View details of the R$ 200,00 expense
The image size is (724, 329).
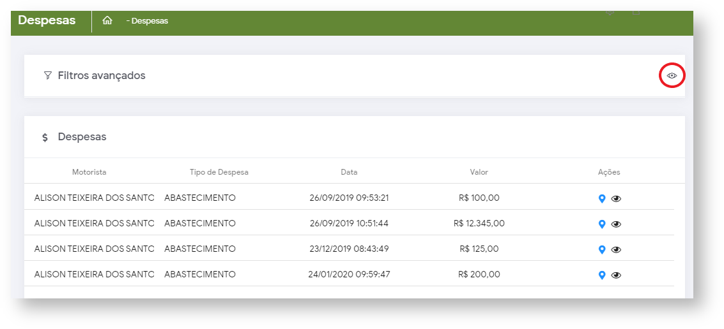(x=616, y=275)
